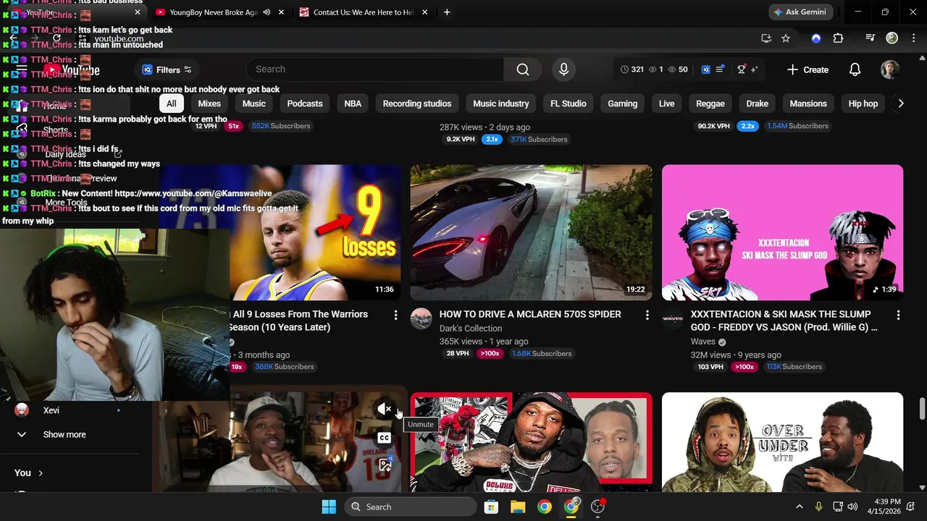The width and height of the screenshot is (927, 521).
Task: Open OBS Studio from the taskbar
Action: pos(598,507)
